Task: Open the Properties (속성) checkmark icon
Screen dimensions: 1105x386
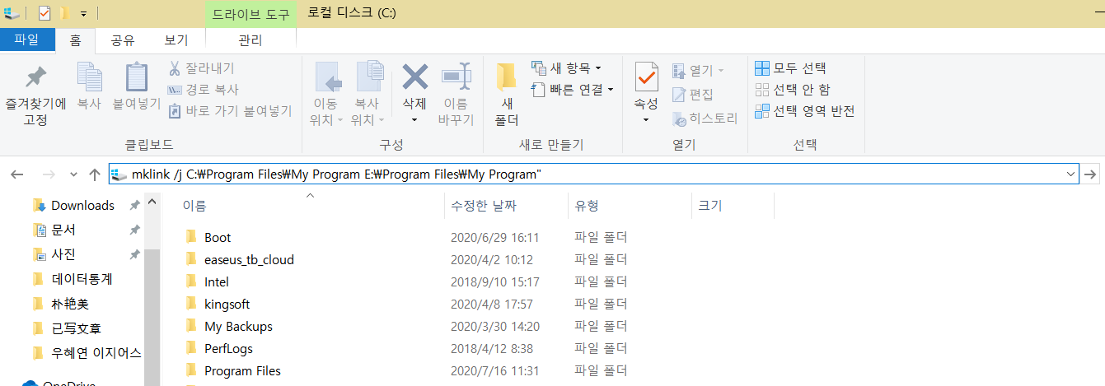Action: pyautogui.click(x=646, y=77)
